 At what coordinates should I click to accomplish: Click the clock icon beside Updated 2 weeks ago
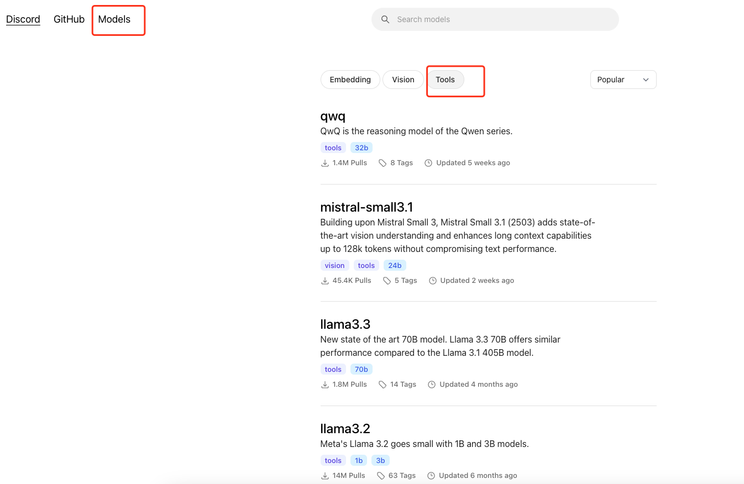point(433,281)
